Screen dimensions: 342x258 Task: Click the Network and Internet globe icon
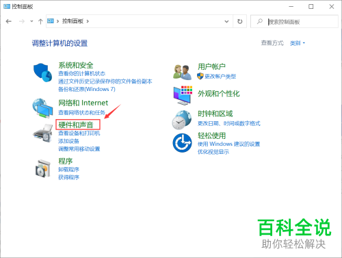(x=42, y=108)
